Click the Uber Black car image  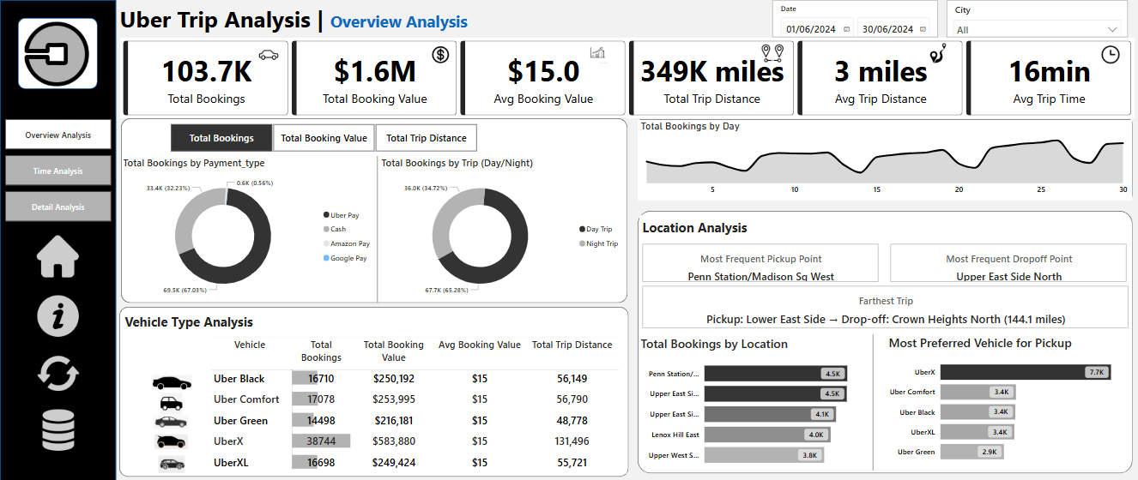pos(172,382)
